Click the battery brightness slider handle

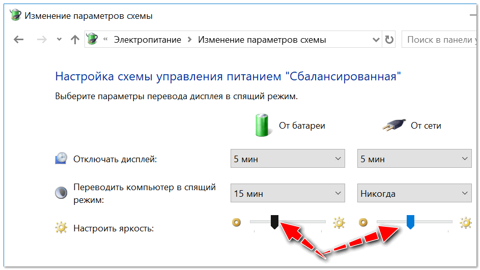274,221
